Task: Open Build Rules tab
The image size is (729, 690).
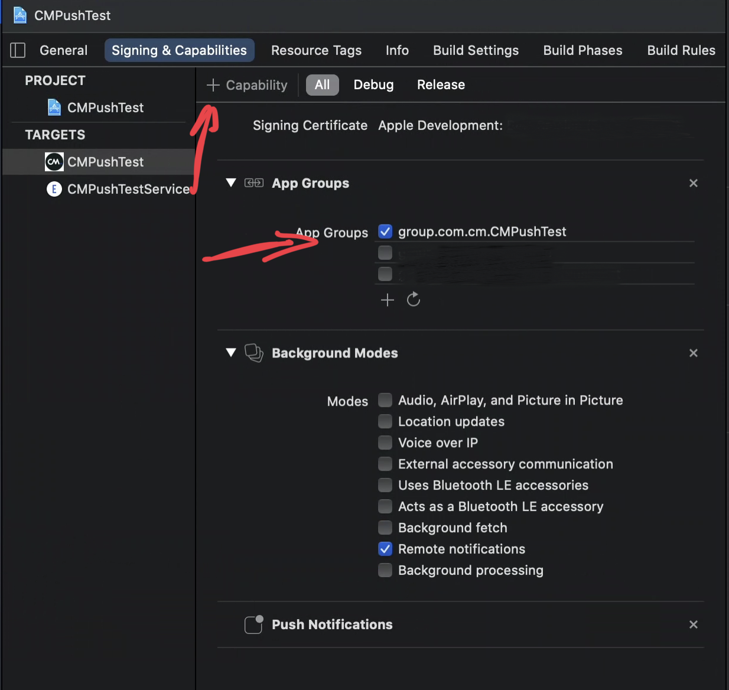Action: [x=681, y=50]
